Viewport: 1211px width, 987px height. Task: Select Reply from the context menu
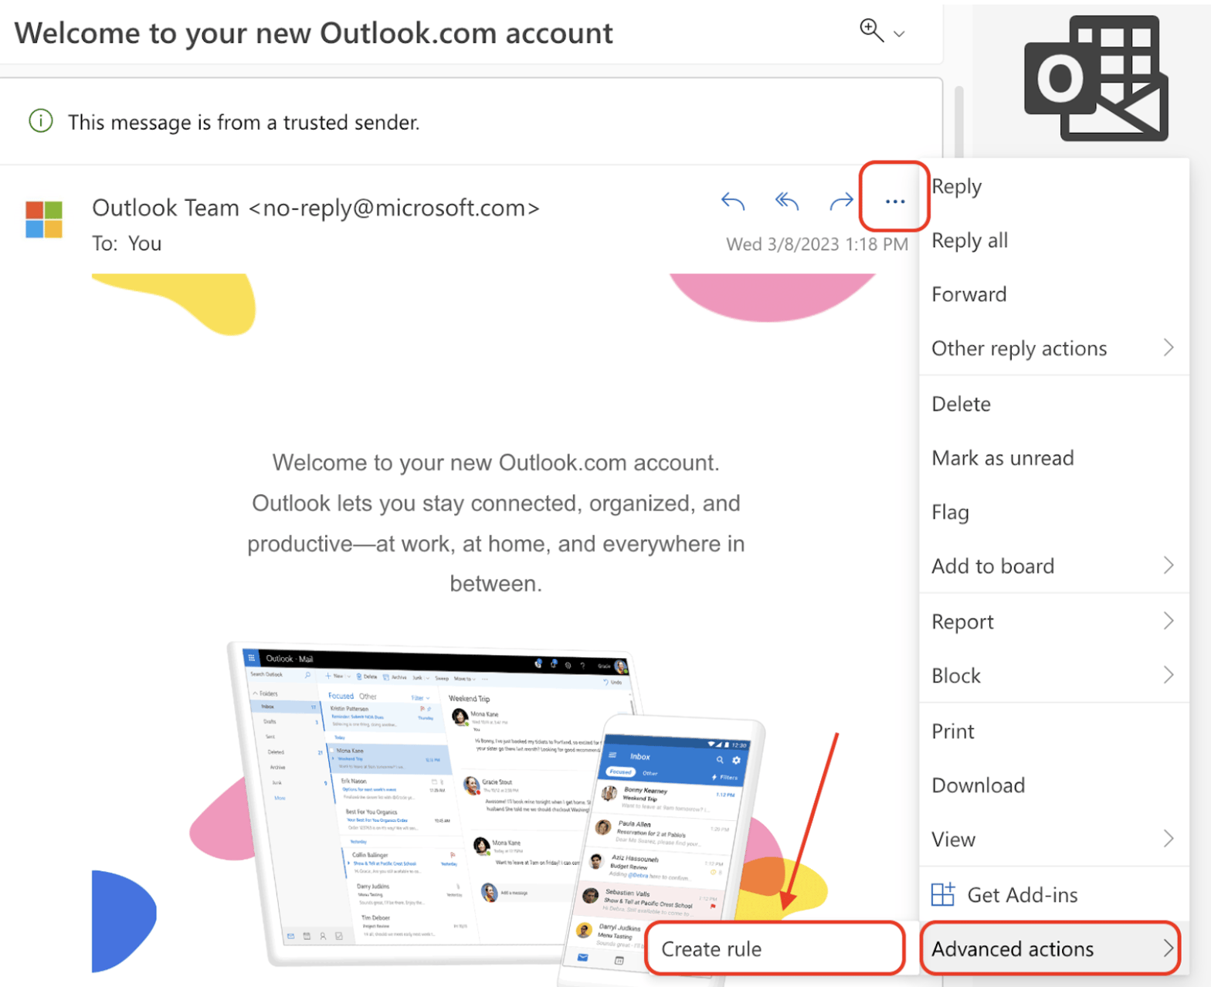(1053, 187)
